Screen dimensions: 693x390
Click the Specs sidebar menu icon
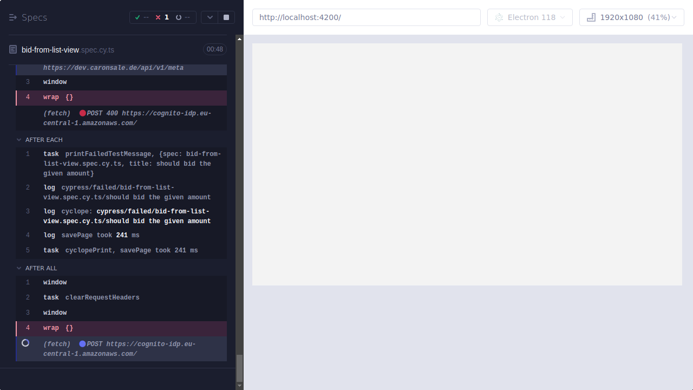[12, 17]
